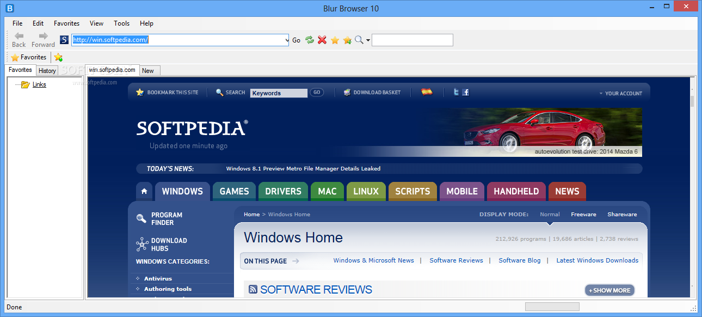This screenshot has height=317, width=702.
Task: Set display mode to Freeware
Action: (x=583, y=215)
